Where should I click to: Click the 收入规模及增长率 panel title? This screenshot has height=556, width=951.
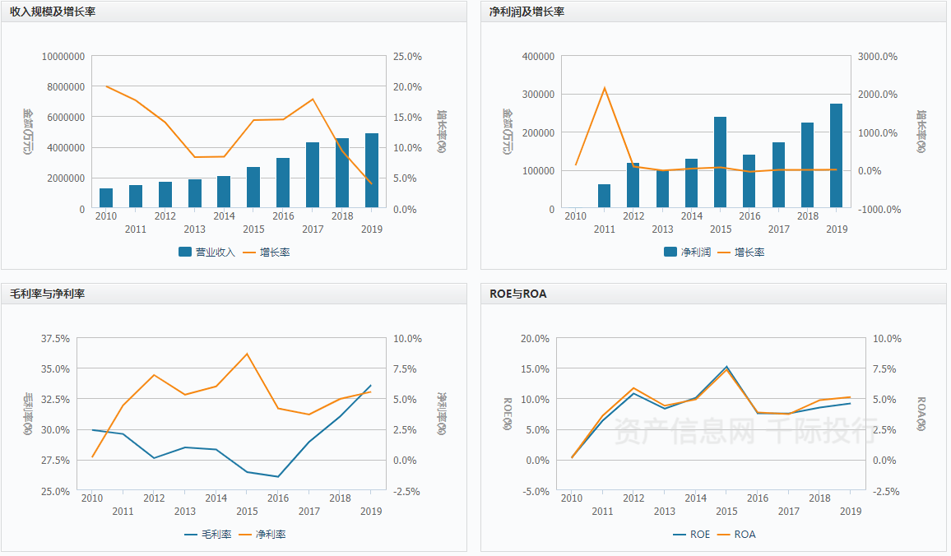click(x=52, y=12)
